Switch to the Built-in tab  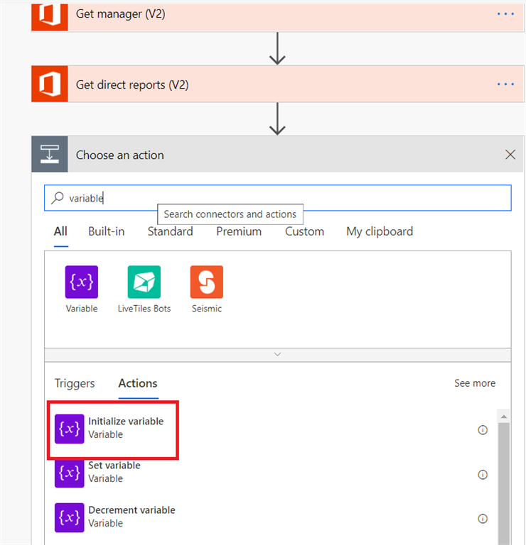pos(106,231)
